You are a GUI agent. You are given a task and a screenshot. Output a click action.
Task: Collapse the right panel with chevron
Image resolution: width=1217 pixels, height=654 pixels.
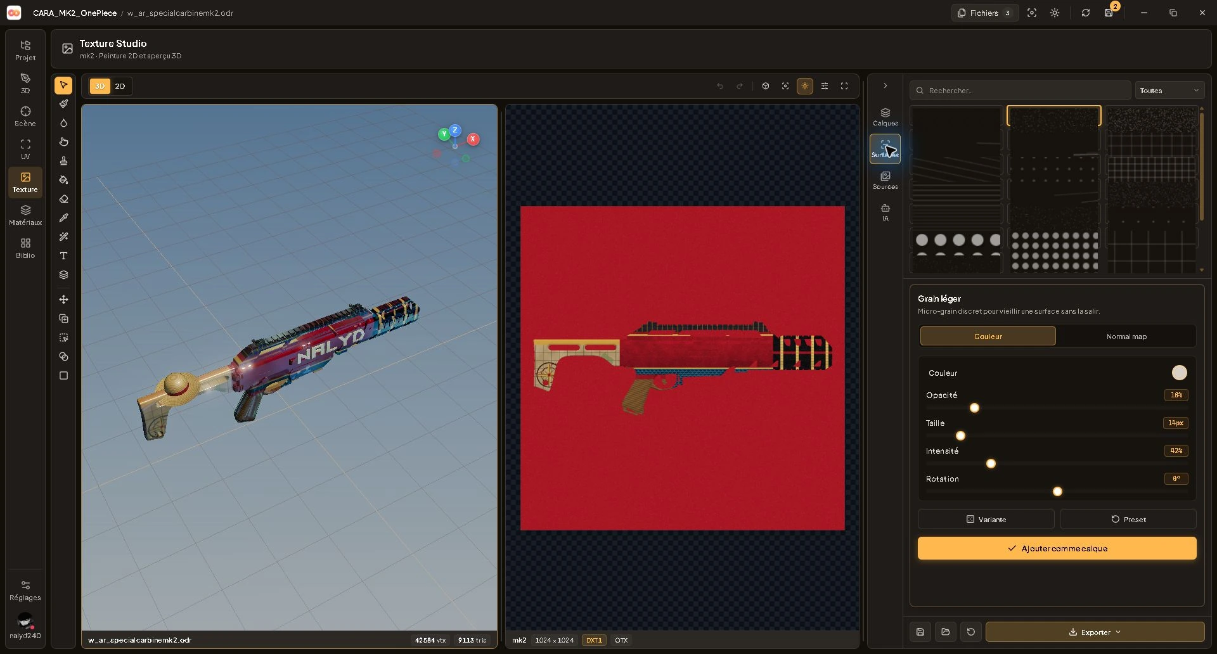click(x=885, y=86)
